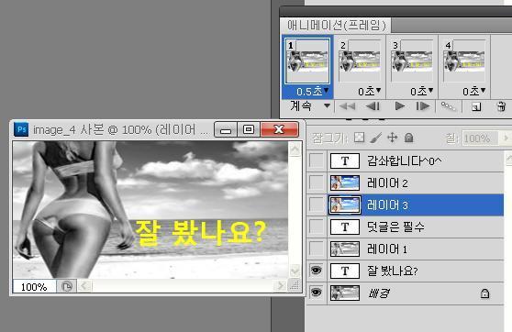Lock transparent pixels icon
Image resolution: width=512 pixels, height=332 pixels.
click(x=359, y=138)
